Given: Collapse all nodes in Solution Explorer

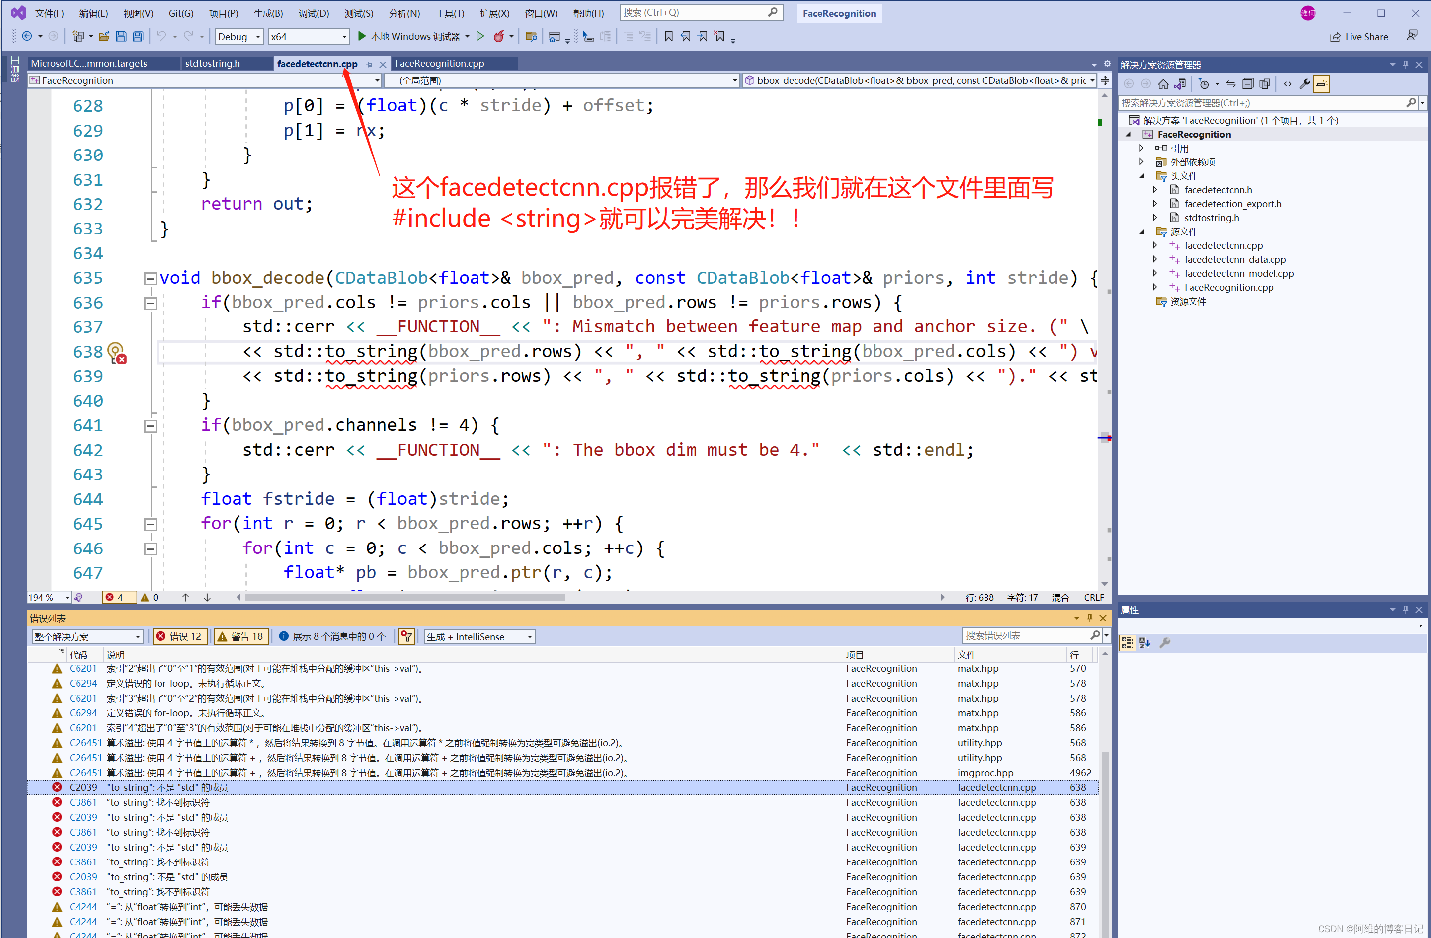Looking at the screenshot, I should (x=1248, y=84).
